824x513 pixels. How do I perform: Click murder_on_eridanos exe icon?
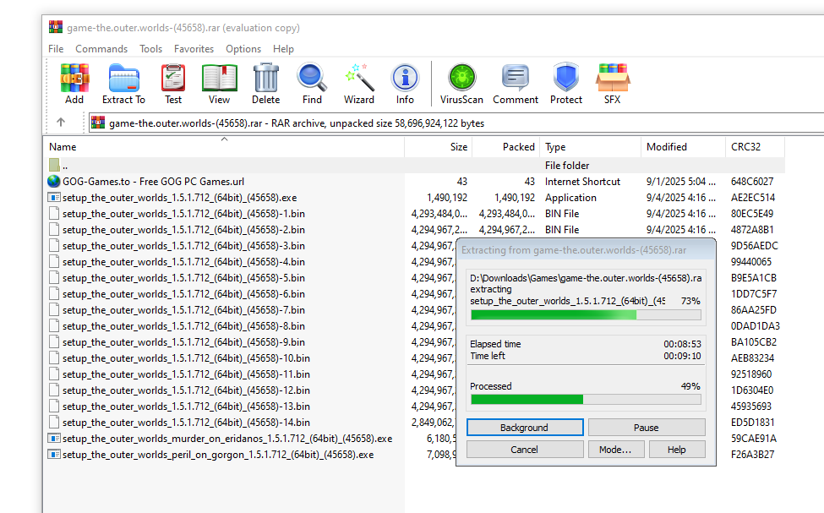[53, 439]
